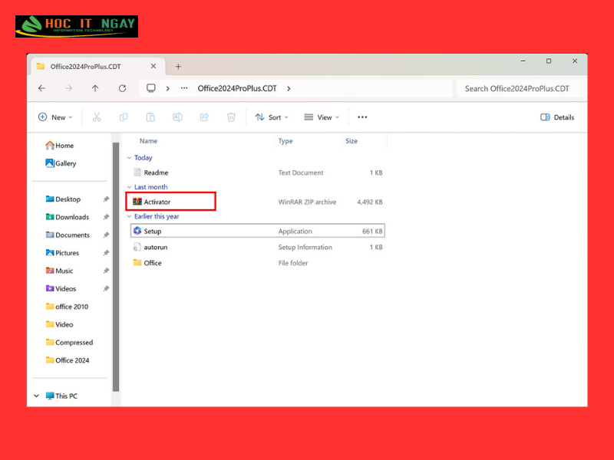The image size is (614, 460).
Task: Collapse the Last month group
Action: click(129, 187)
